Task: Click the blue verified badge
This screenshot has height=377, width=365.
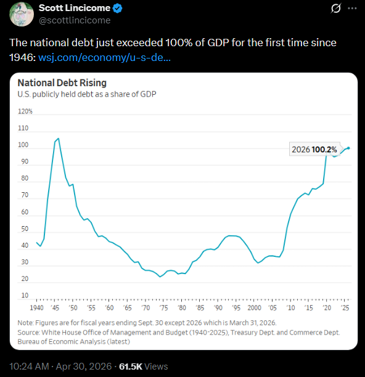Action: (x=117, y=9)
